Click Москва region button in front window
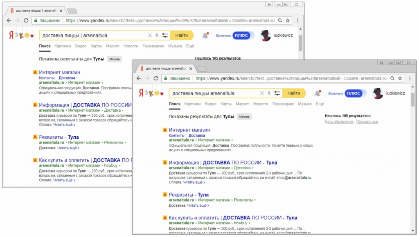Screen dimensions: 419x237 (244, 117)
